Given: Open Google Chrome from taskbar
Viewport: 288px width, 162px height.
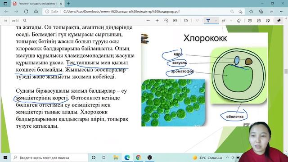Looking at the screenshot, I should (138, 157).
